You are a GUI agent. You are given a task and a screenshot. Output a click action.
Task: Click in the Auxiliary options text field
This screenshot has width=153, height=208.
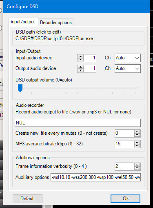[96, 177]
